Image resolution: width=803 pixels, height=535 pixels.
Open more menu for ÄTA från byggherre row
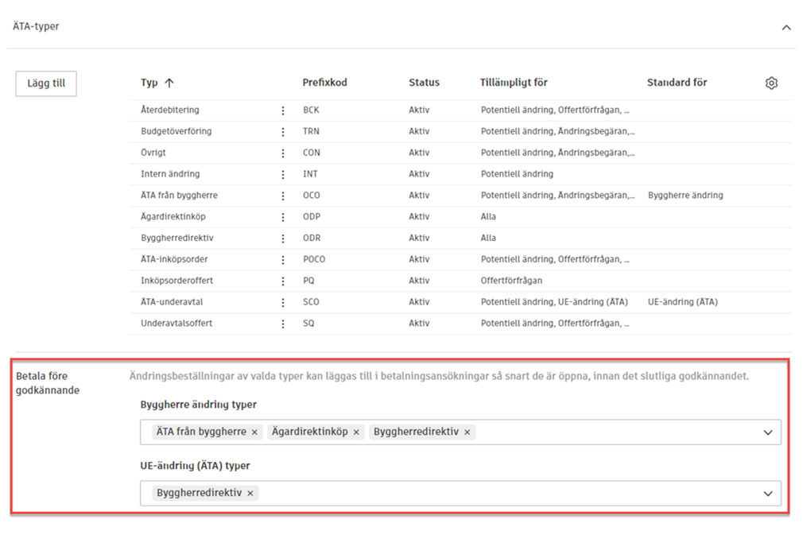click(283, 196)
